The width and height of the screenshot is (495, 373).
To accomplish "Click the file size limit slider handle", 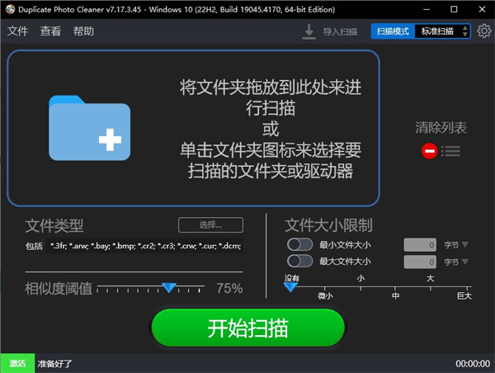I will coord(290,287).
